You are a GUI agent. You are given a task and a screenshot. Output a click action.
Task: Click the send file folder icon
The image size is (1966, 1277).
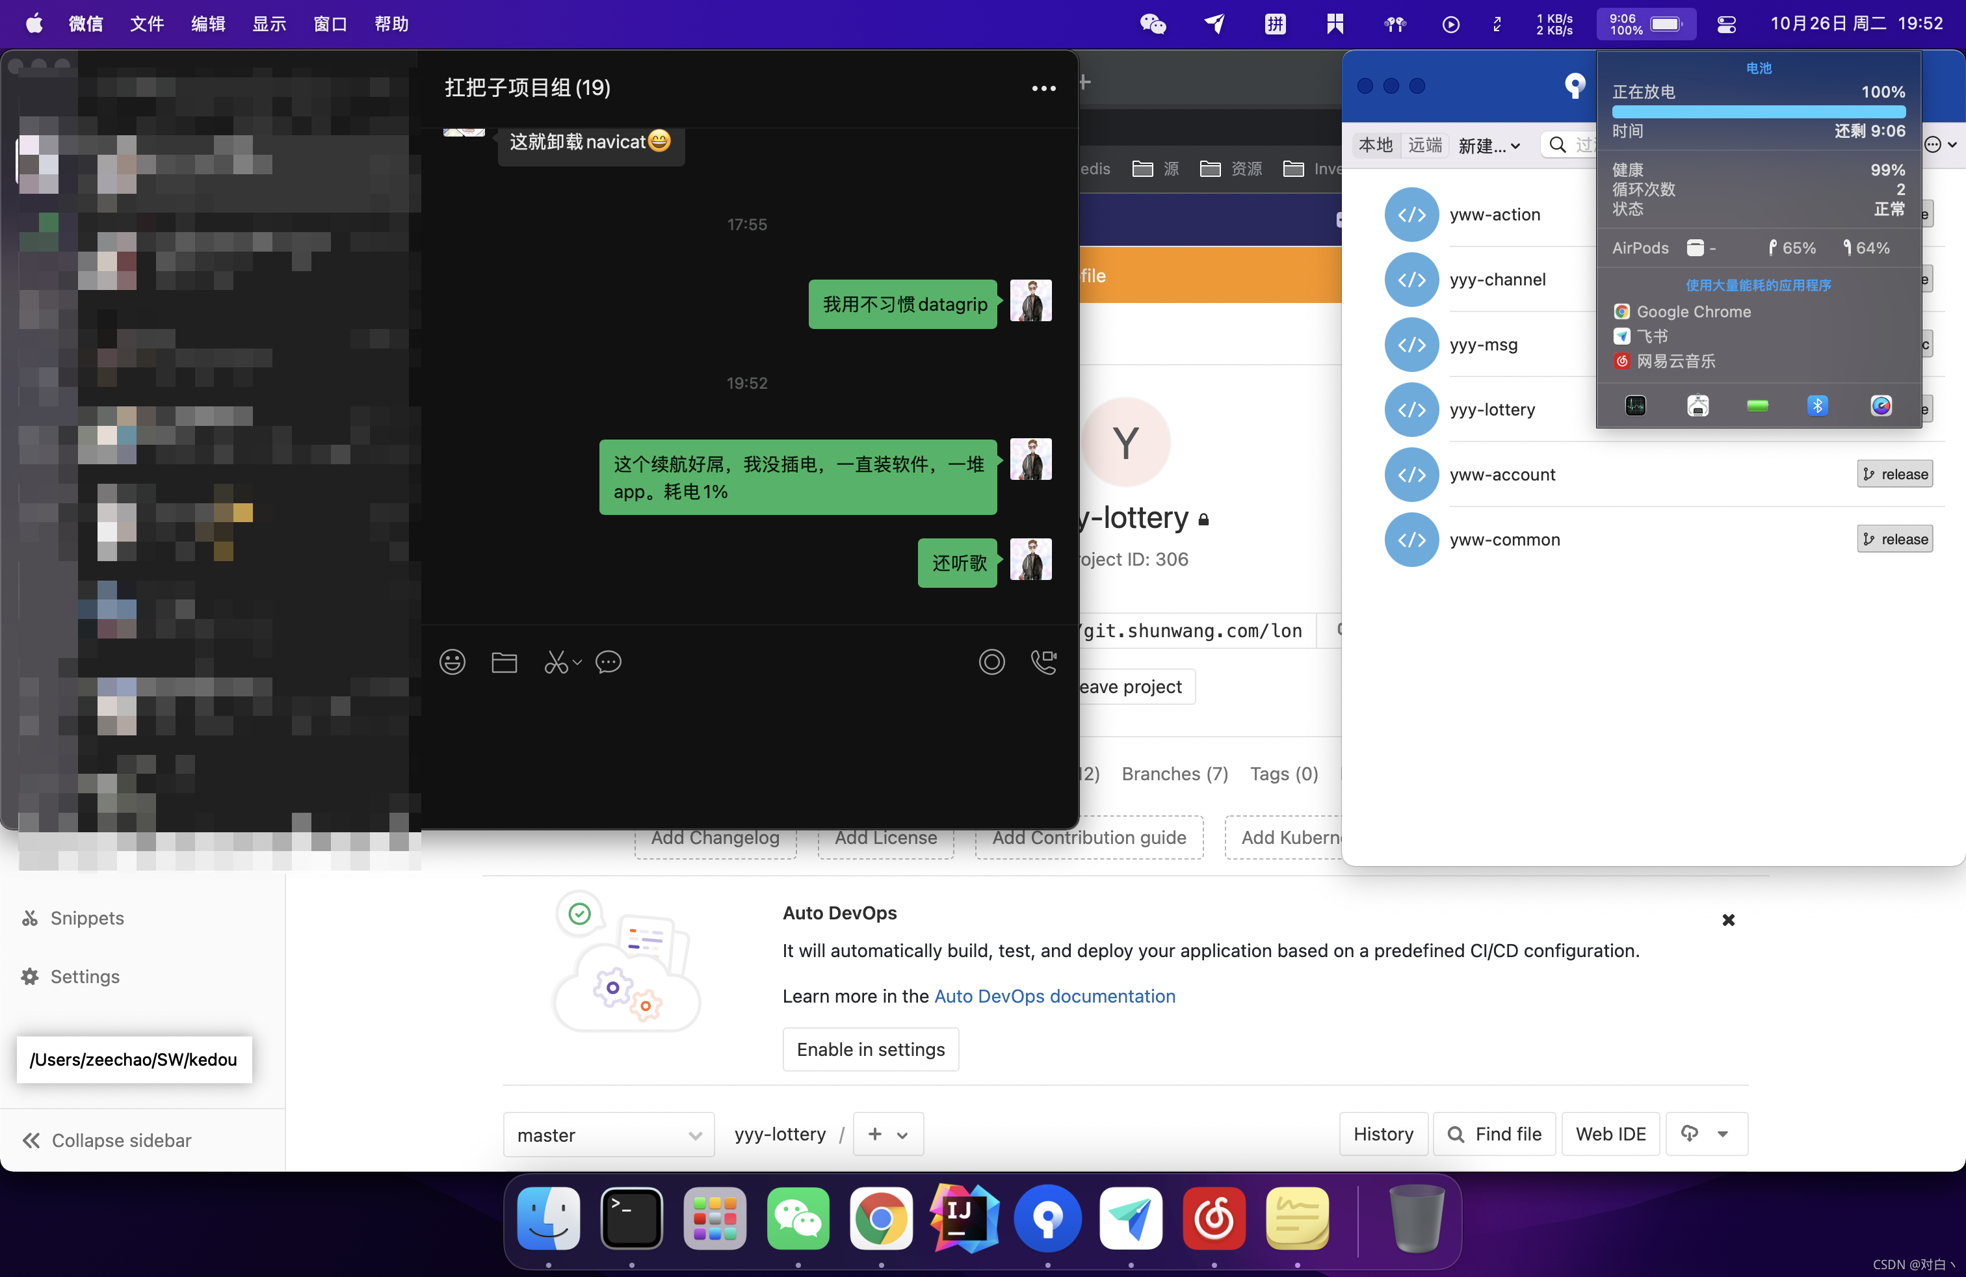coord(504,662)
